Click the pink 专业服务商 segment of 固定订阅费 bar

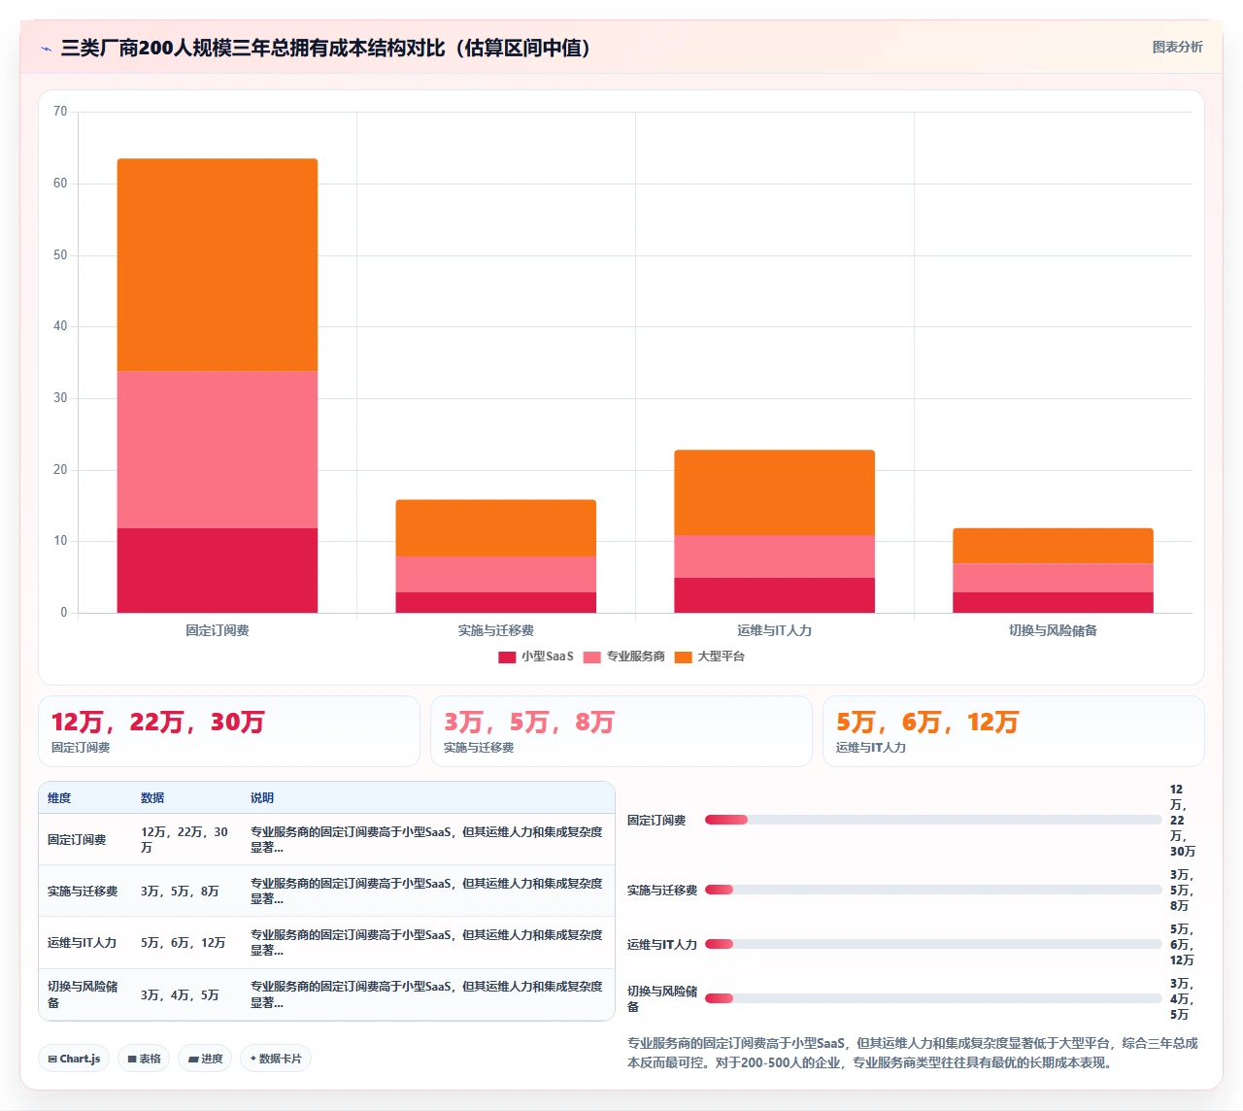218,450
